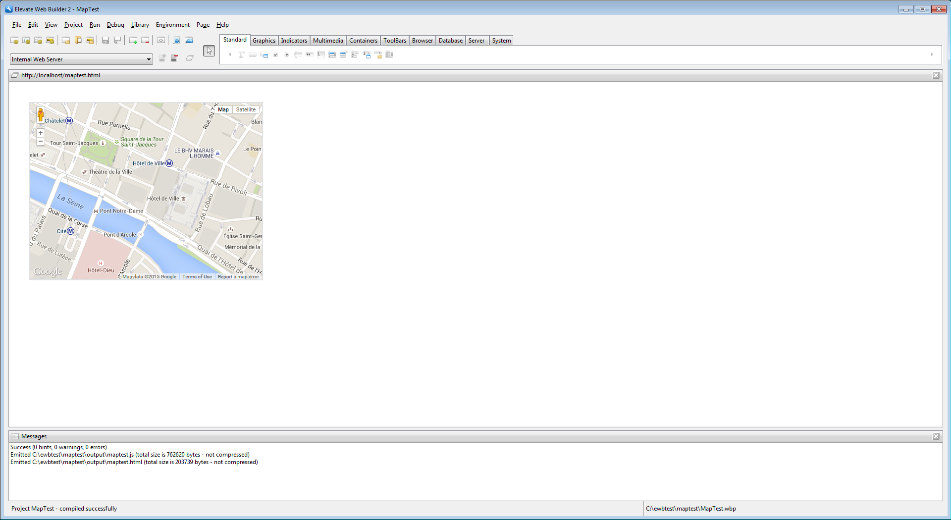Switch to the Indicators component tab

click(x=294, y=41)
